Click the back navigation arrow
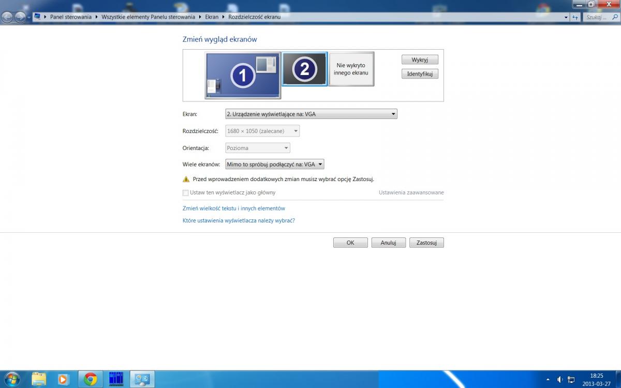The image size is (621, 388). pos(7,17)
